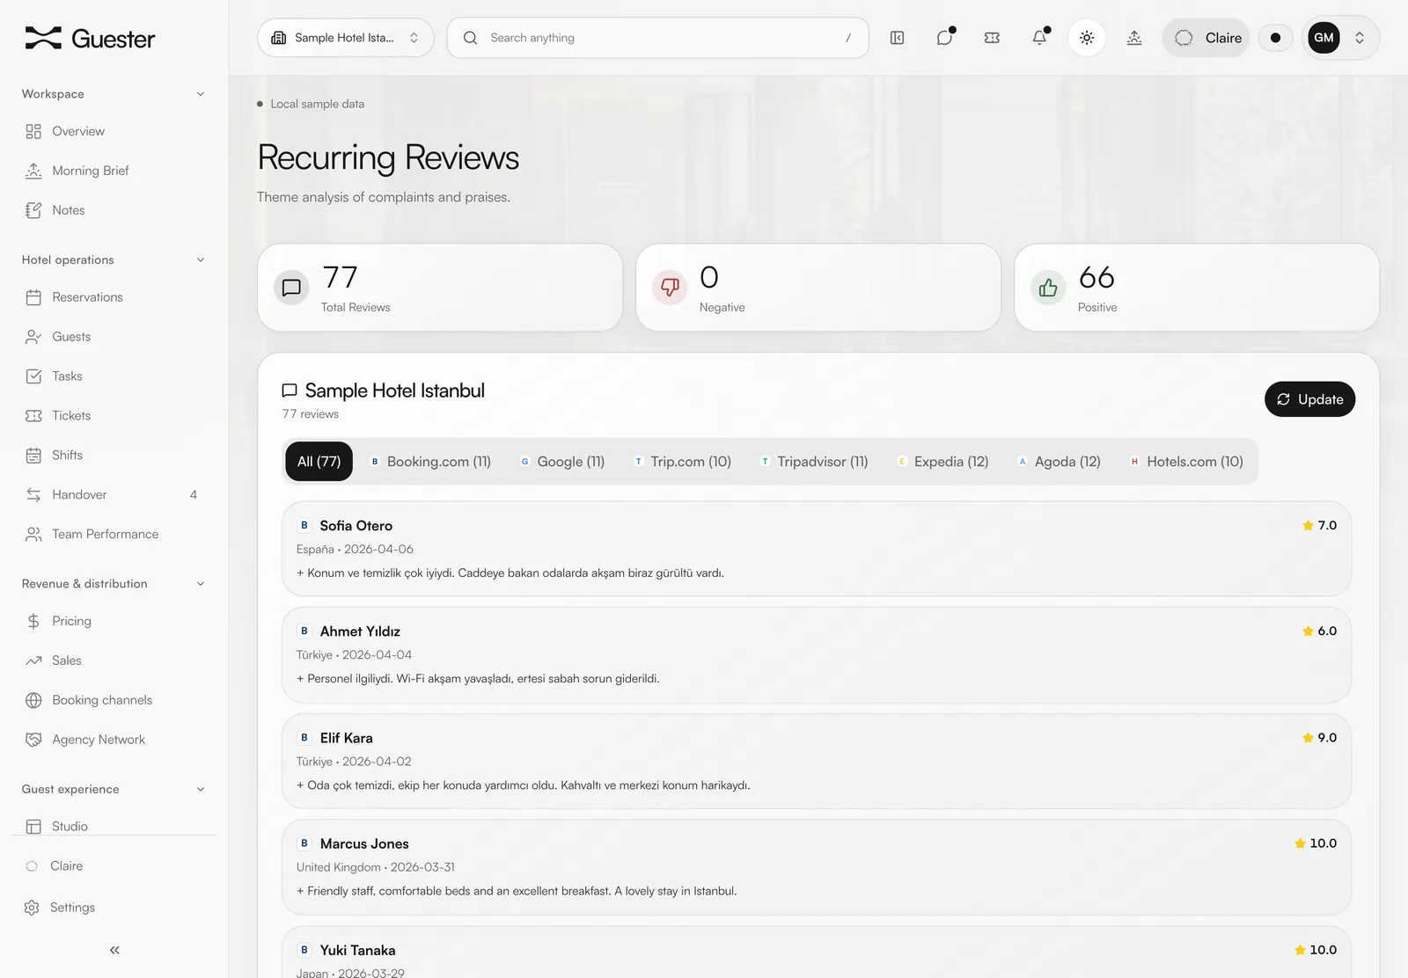
Task: Select the All (77) tab
Action: tap(319, 462)
